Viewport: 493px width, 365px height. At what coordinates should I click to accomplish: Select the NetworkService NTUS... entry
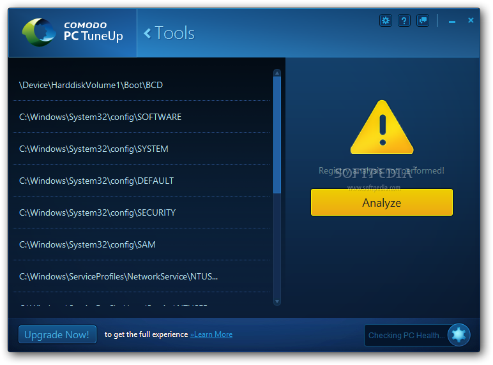click(141, 276)
